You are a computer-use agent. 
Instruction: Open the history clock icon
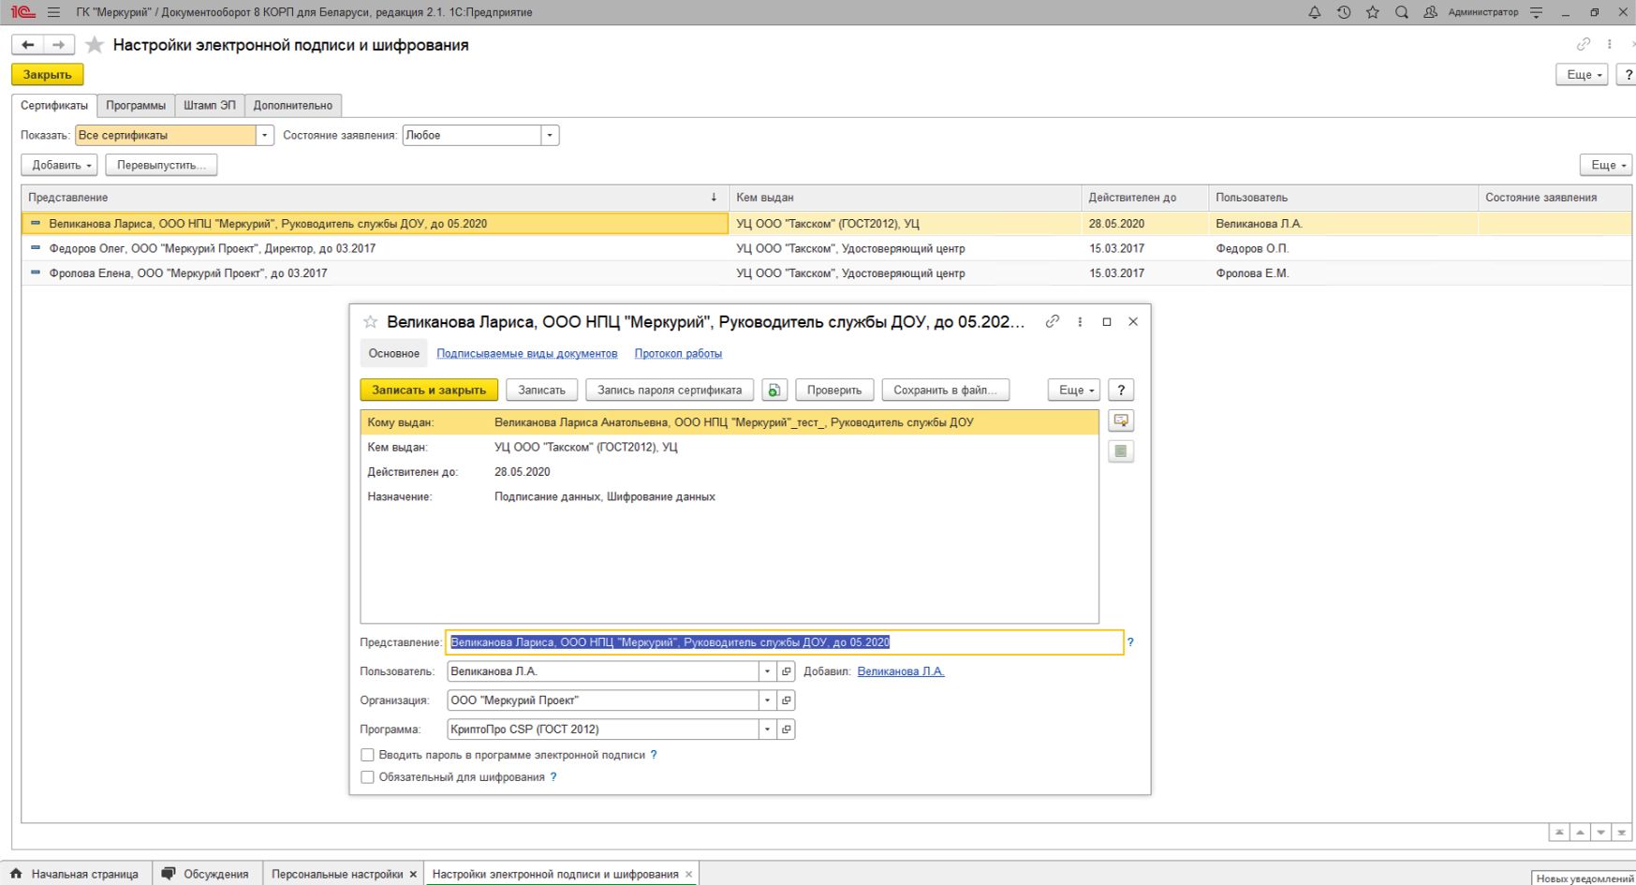(1344, 12)
